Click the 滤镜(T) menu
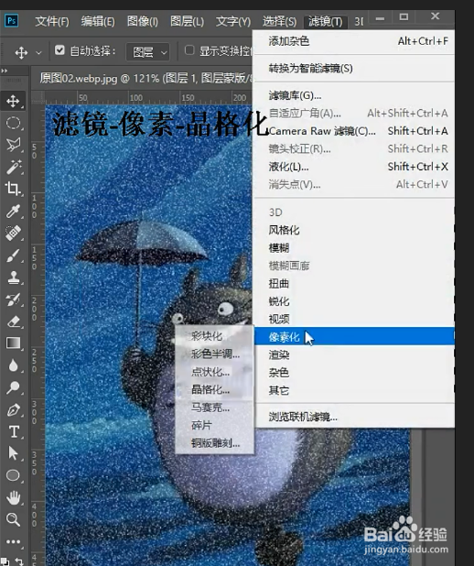Image resolution: width=474 pixels, height=566 pixels. coord(326,22)
